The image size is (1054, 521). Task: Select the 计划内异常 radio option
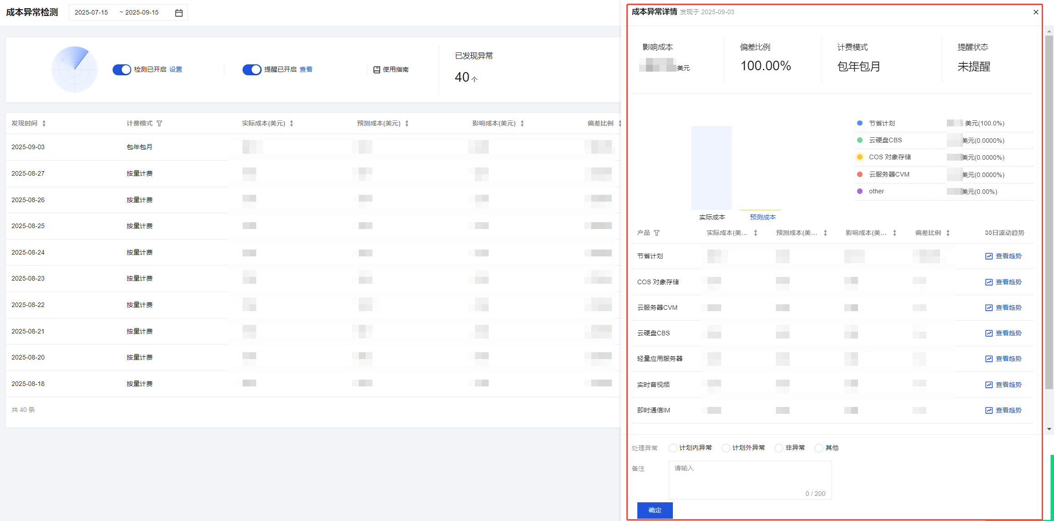pos(673,448)
